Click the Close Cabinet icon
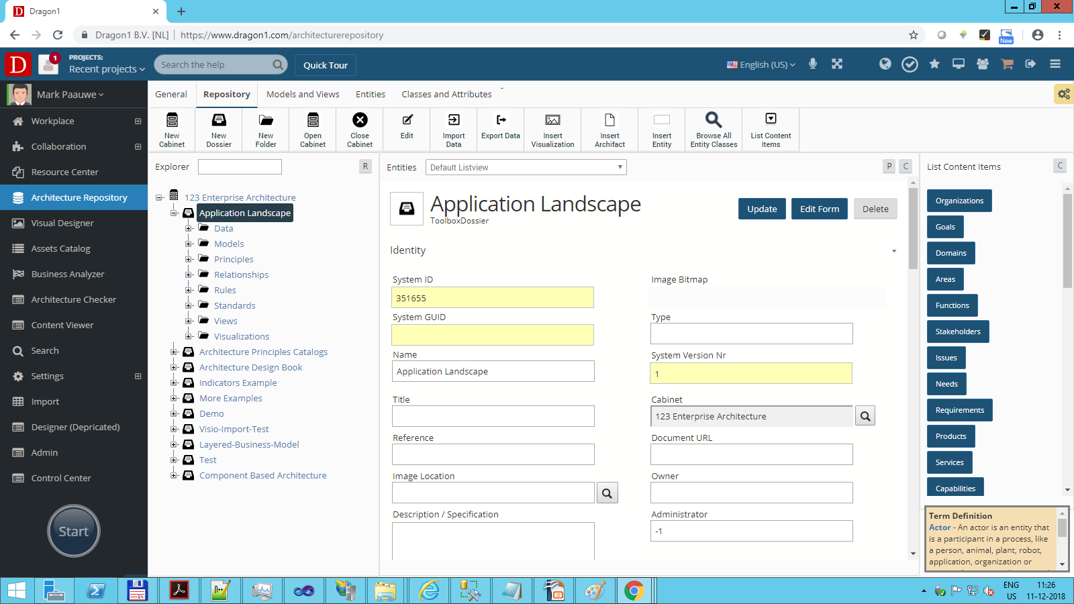 click(360, 119)
